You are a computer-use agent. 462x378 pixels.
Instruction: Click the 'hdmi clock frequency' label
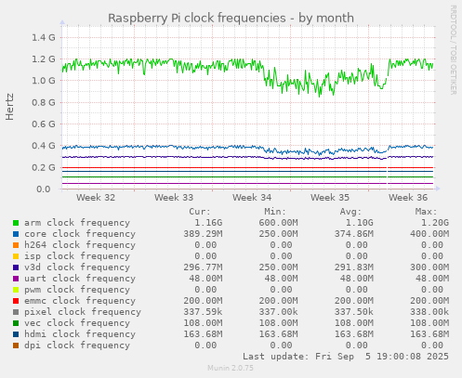(80, 334)
